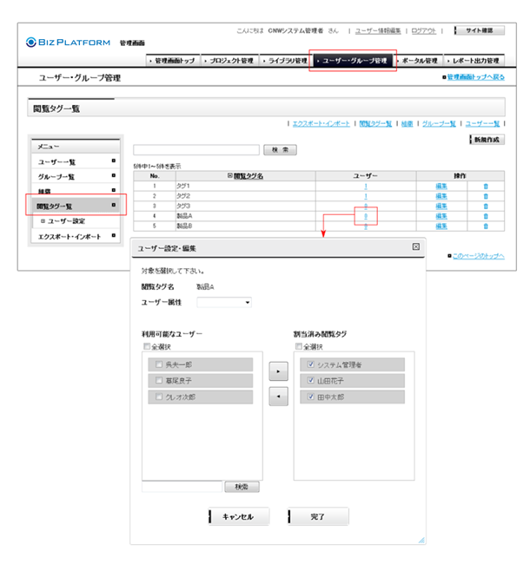Tick the 全選択 checkbox under 利用可能なユーザー
This screenshot has width=530, height=564.
pos(147,346)
